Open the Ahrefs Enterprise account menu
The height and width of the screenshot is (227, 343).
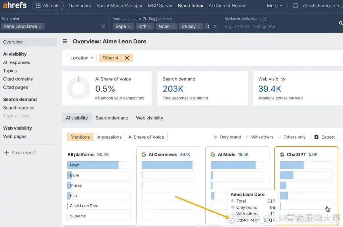tap(321, 6)
